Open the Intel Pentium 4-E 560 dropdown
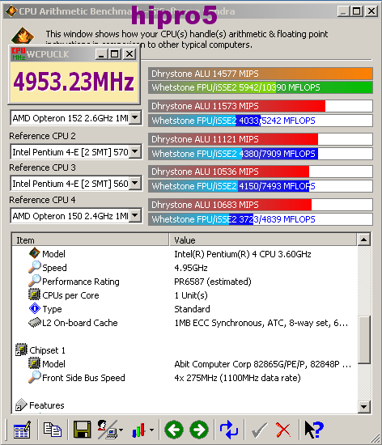This screenshot has width=382, height=445. coord(136,183)
